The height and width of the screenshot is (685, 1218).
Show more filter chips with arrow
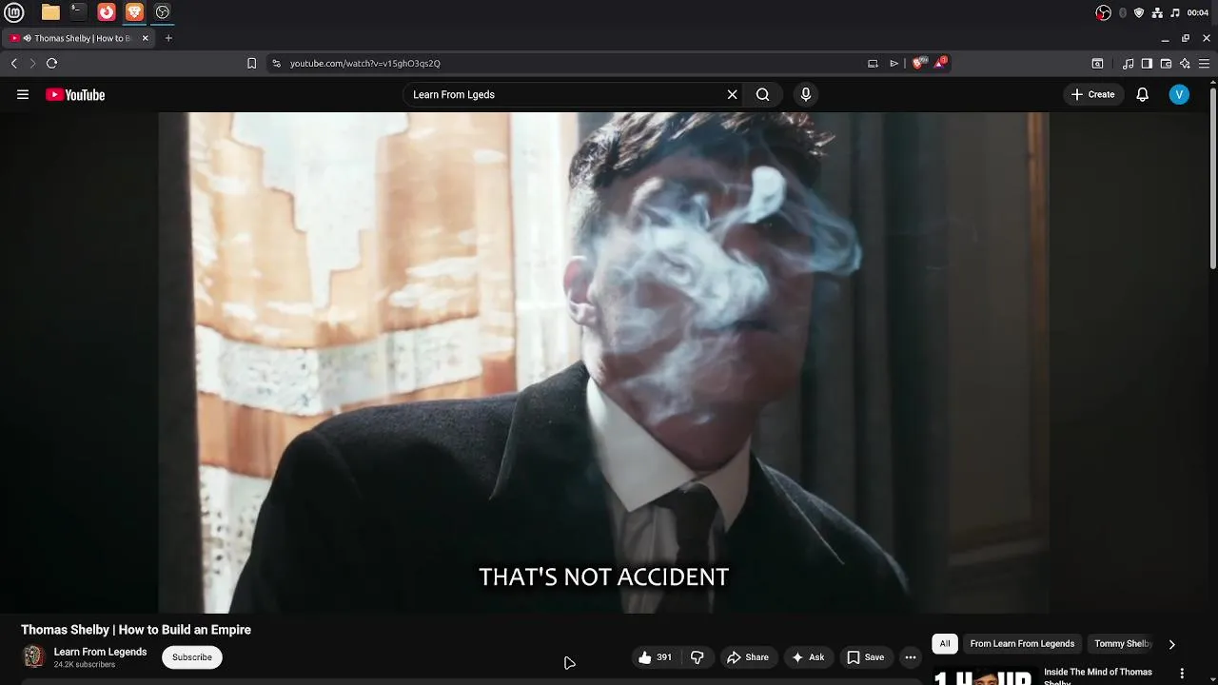1171,644
